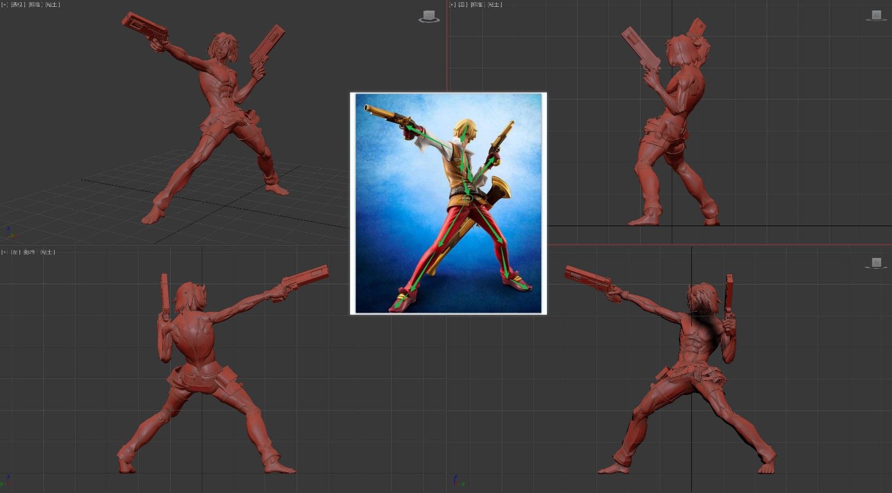Click the ViewCube in the back viewport
Viewport: 892px width, 493px height.
[876, 16]
